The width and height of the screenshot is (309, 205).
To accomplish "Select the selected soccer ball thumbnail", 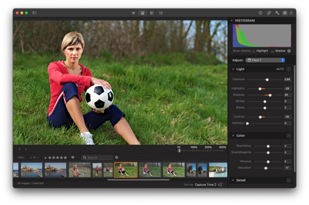I will 126,169.
